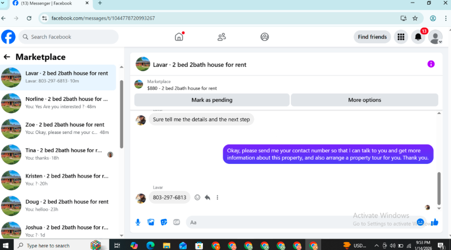Open Task View on taskbar

pos(117,245)
